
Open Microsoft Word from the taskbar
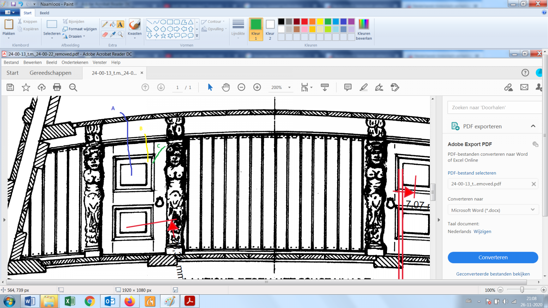coord(30,301)
